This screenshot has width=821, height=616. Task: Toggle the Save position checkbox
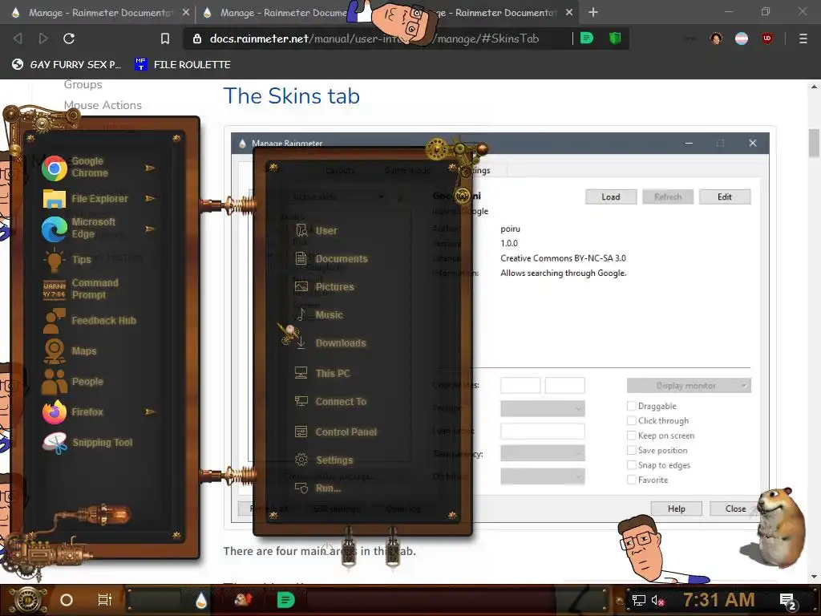pyautogui.click(x=632, y=450)
